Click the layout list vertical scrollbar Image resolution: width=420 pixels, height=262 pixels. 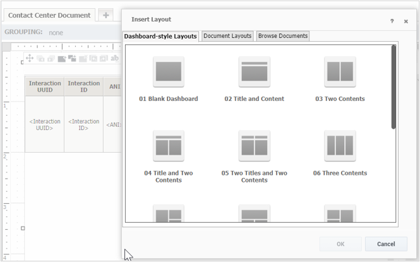coord(393,88)
